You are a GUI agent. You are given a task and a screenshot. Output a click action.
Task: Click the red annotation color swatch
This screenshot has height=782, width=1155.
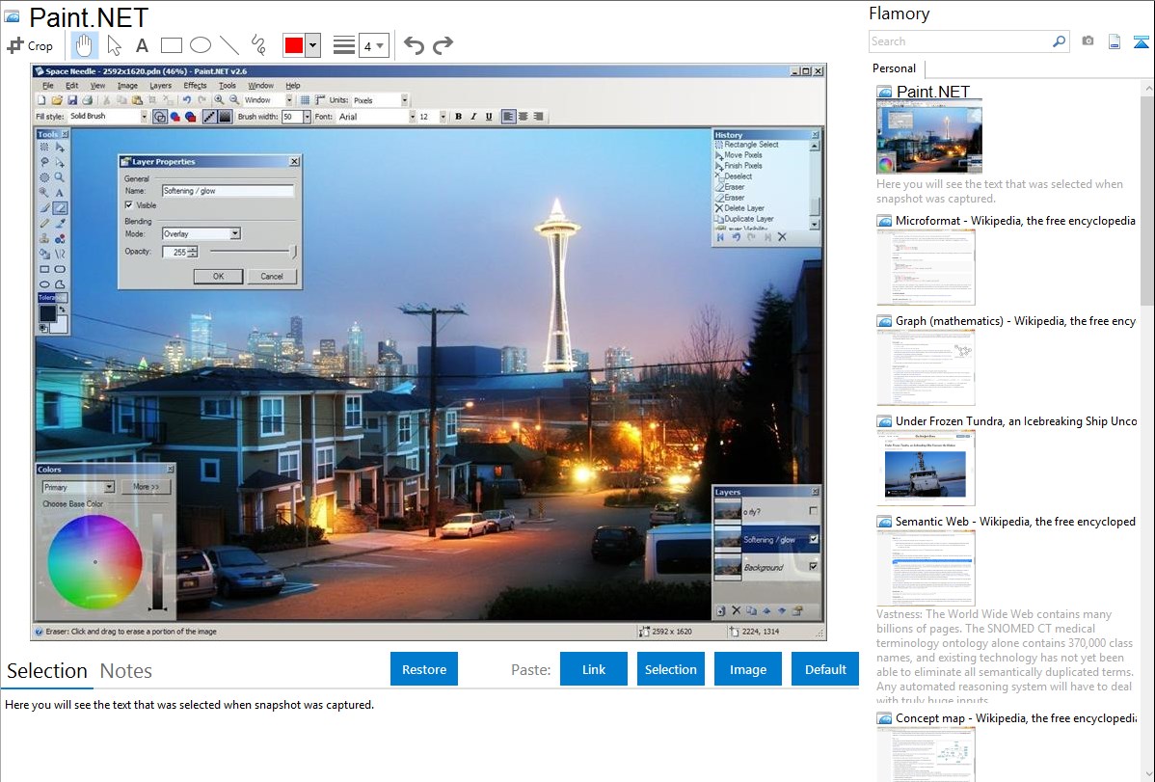pos(294,45)
